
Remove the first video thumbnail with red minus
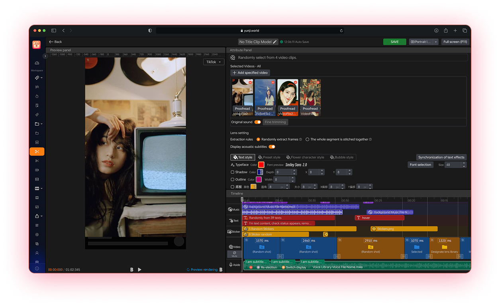click(x=250, y=82)
